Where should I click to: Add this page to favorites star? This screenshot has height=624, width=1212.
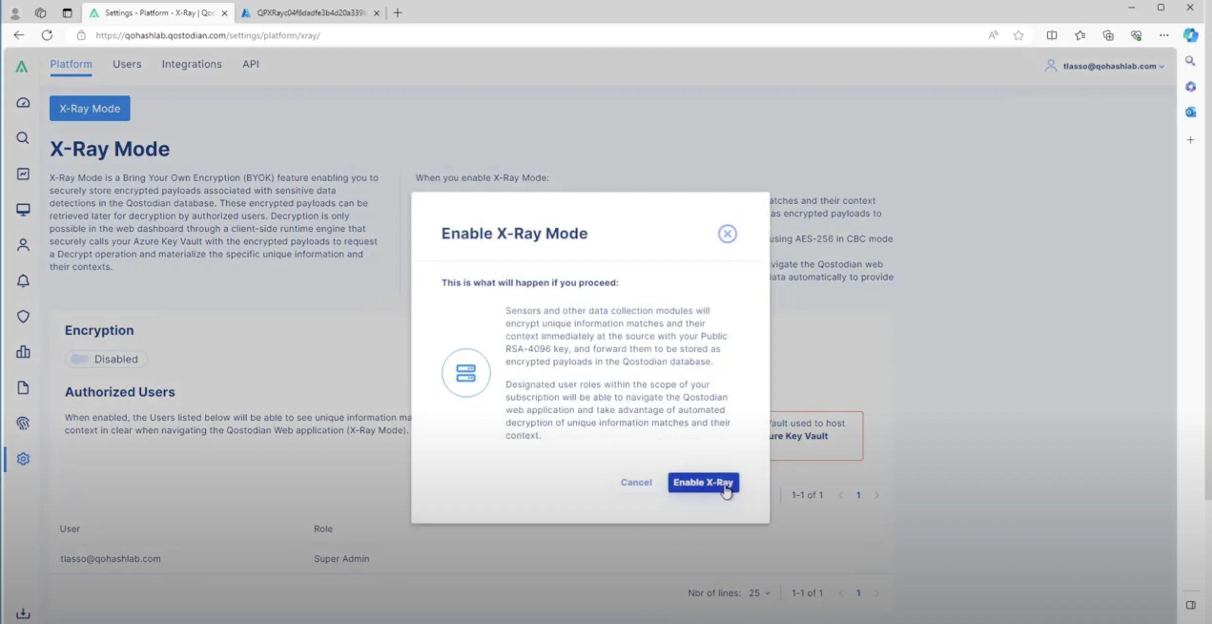coord(1018,35)
